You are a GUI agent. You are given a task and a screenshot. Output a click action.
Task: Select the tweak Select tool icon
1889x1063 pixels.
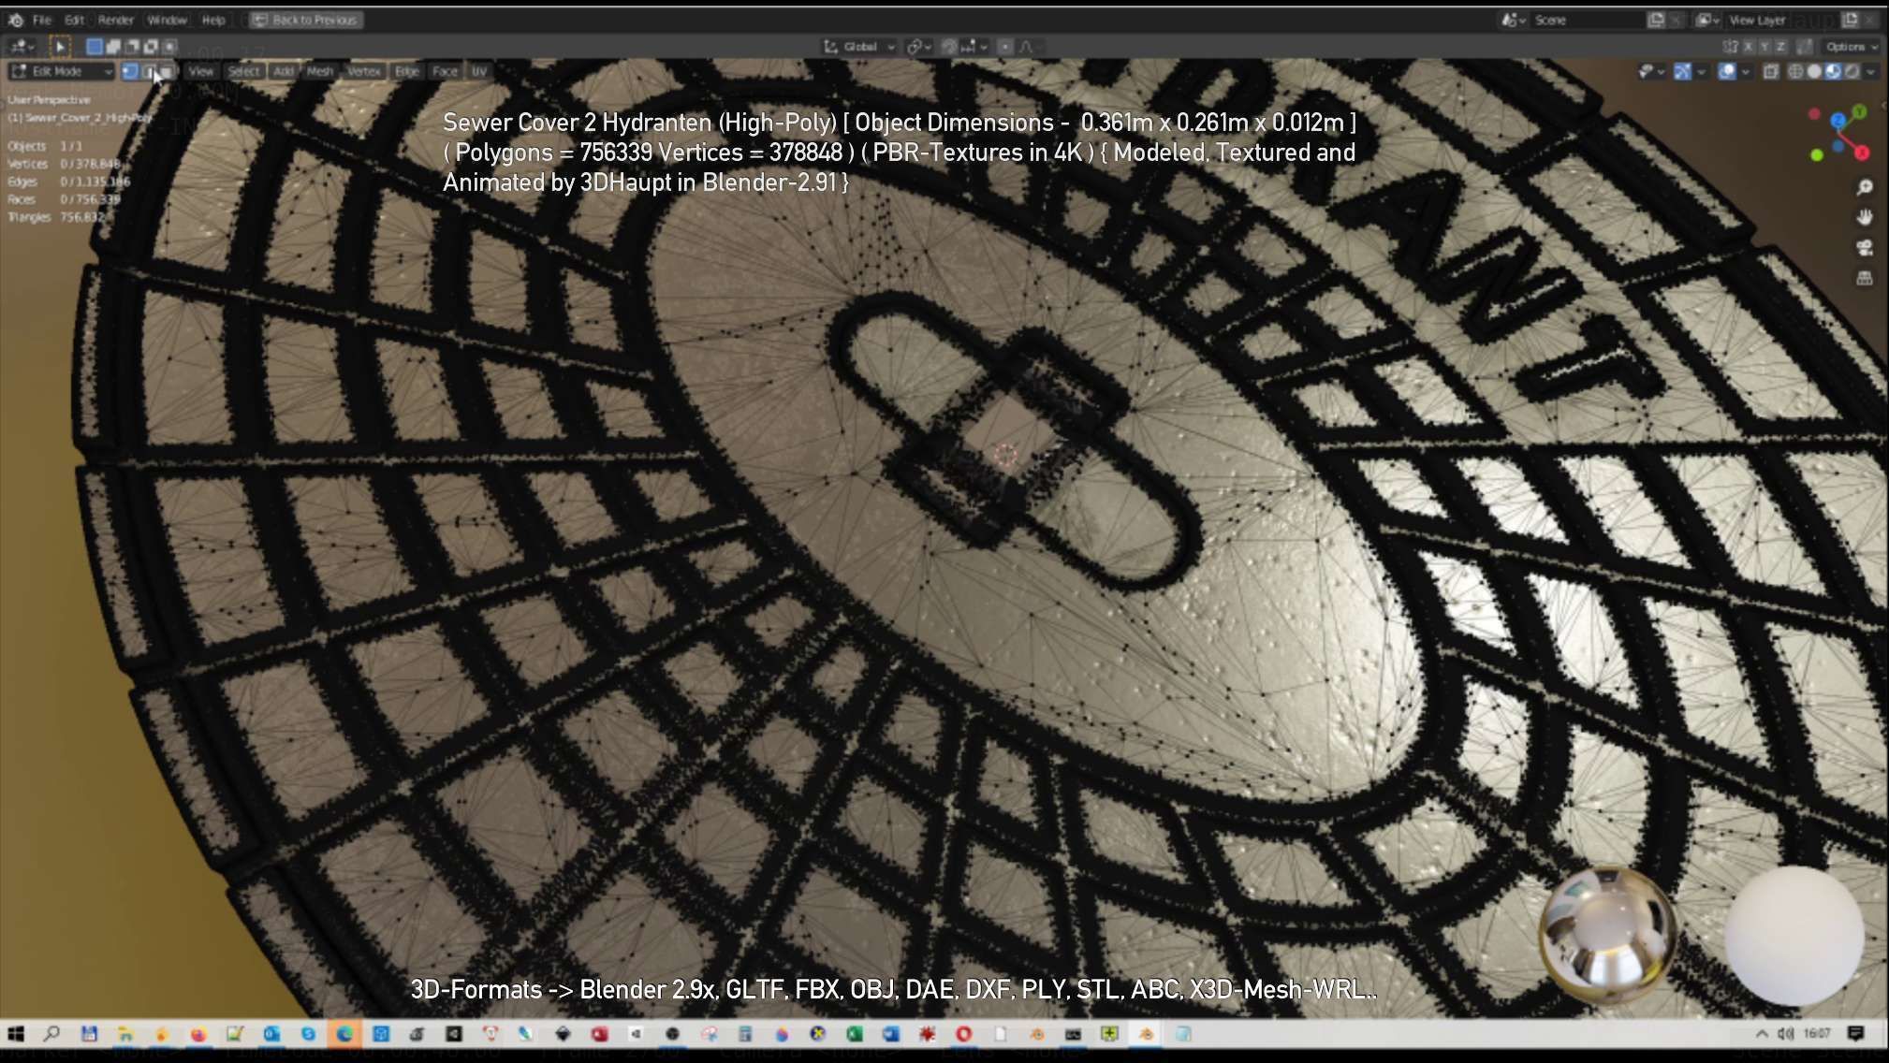click(x=59, y=46)
